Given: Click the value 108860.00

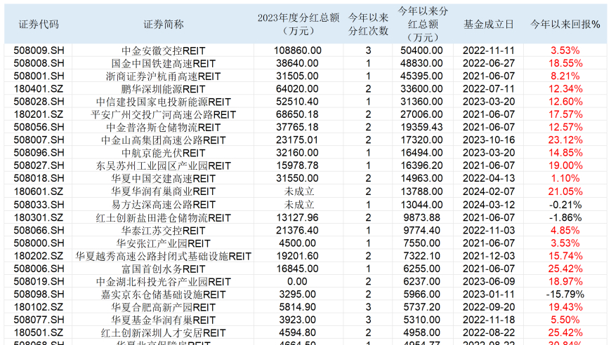Looking at the screenshot, I should 298,50.
